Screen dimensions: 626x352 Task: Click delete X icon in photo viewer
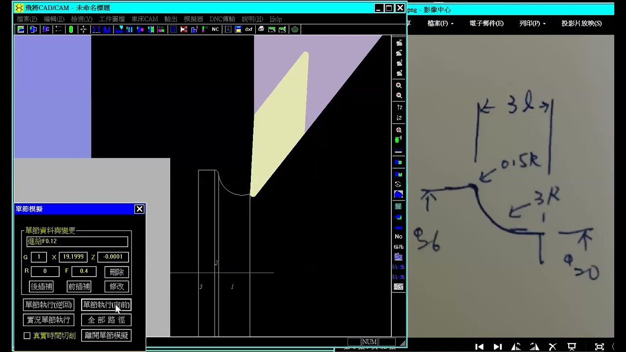point(553,347)
